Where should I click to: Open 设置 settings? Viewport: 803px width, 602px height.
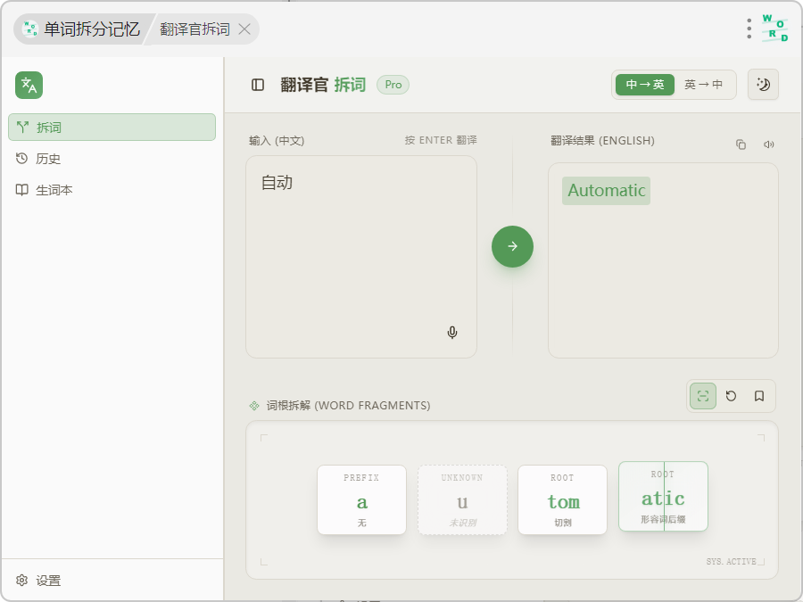tap(48, 581)
